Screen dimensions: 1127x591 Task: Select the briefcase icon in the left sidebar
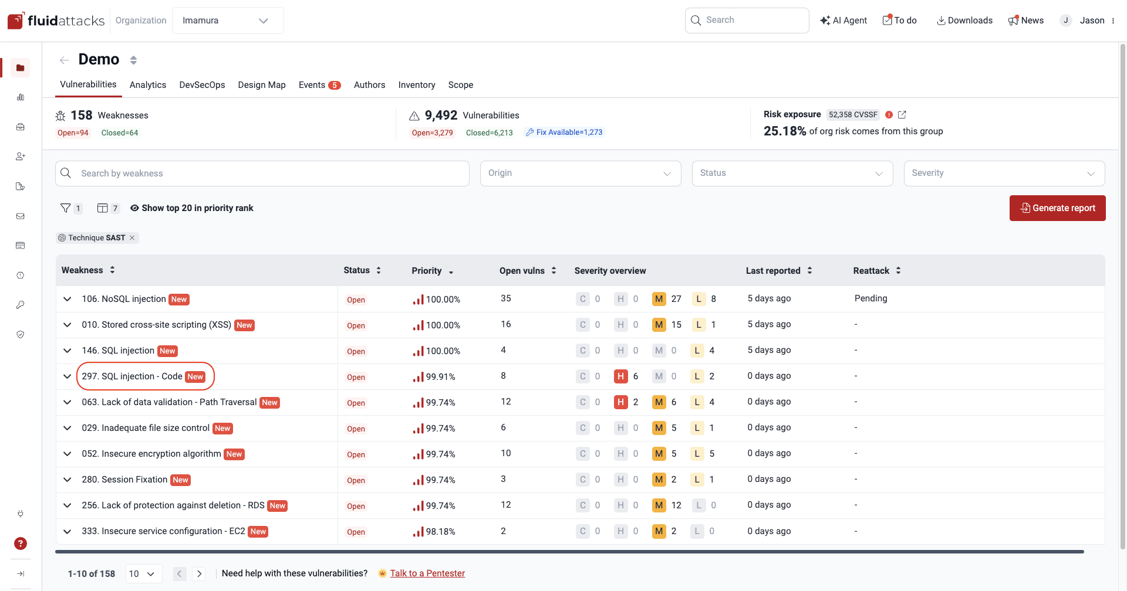click(21, 127)
